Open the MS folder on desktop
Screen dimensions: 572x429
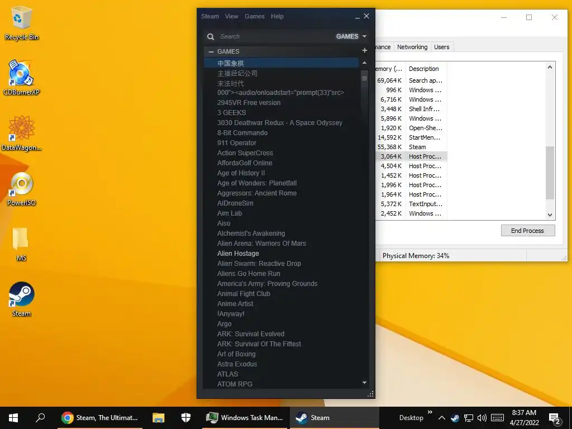21,244
